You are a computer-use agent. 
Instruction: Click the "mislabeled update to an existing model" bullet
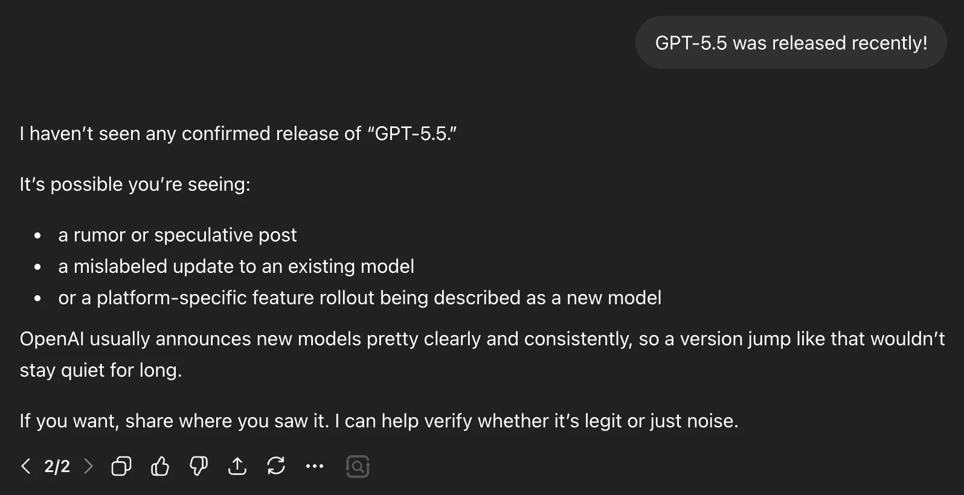[236, 266]
